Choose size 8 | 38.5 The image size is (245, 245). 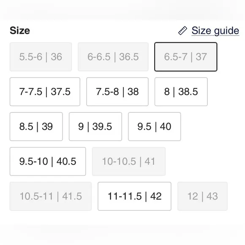181,92
